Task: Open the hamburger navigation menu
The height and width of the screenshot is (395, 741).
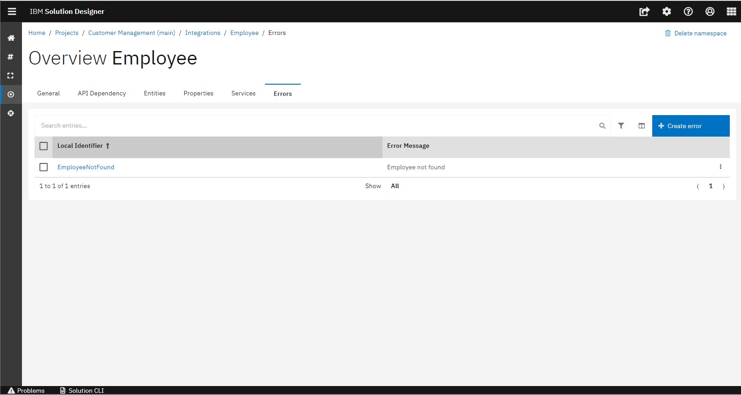Action: tap(12, 12)
